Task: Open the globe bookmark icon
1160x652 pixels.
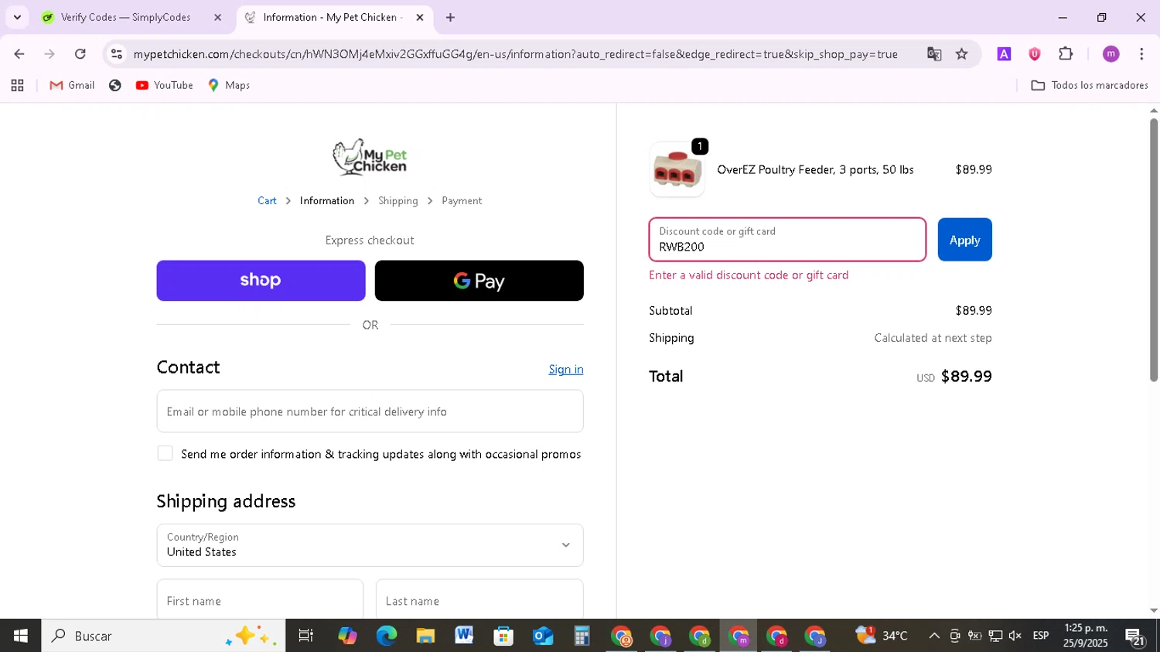Action: tap(115, 85)
